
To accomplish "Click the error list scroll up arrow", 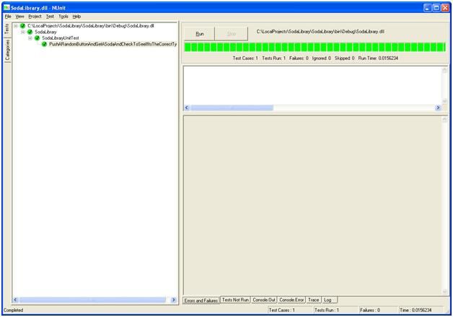I will click(x=444, y=70).
